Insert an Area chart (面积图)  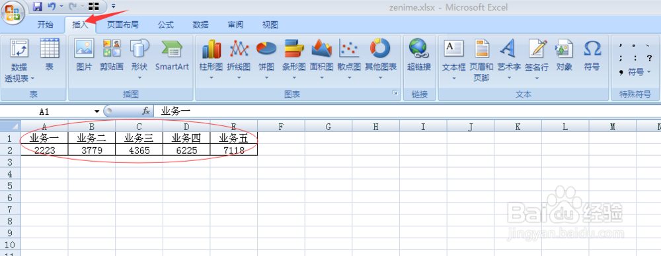(322, 59)
